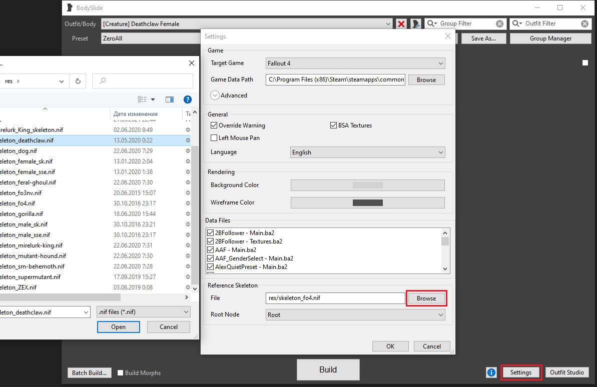Uncheck 2BFollower - Main.ba2
The image size is (597, 387).
pyautogui.click(x=210, y=233)
